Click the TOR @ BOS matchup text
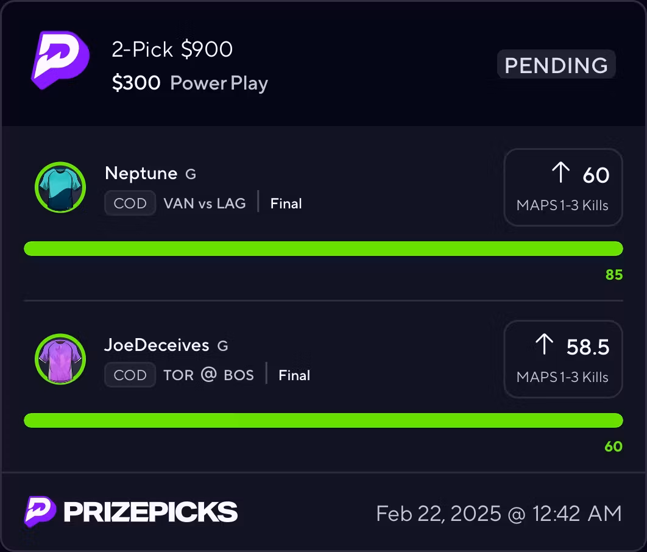The image size is (647, 552). (208, 375)
